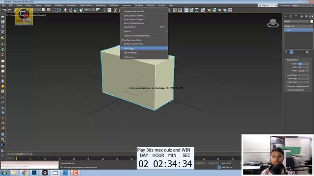Toggle Lock UI Layout menu entry
The width and height of the screenshot is (314, 176).
click(x=144, y=27)
